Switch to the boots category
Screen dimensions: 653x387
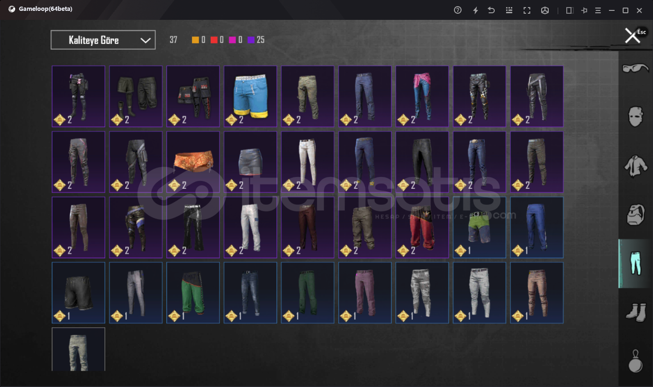pos(635,313)
